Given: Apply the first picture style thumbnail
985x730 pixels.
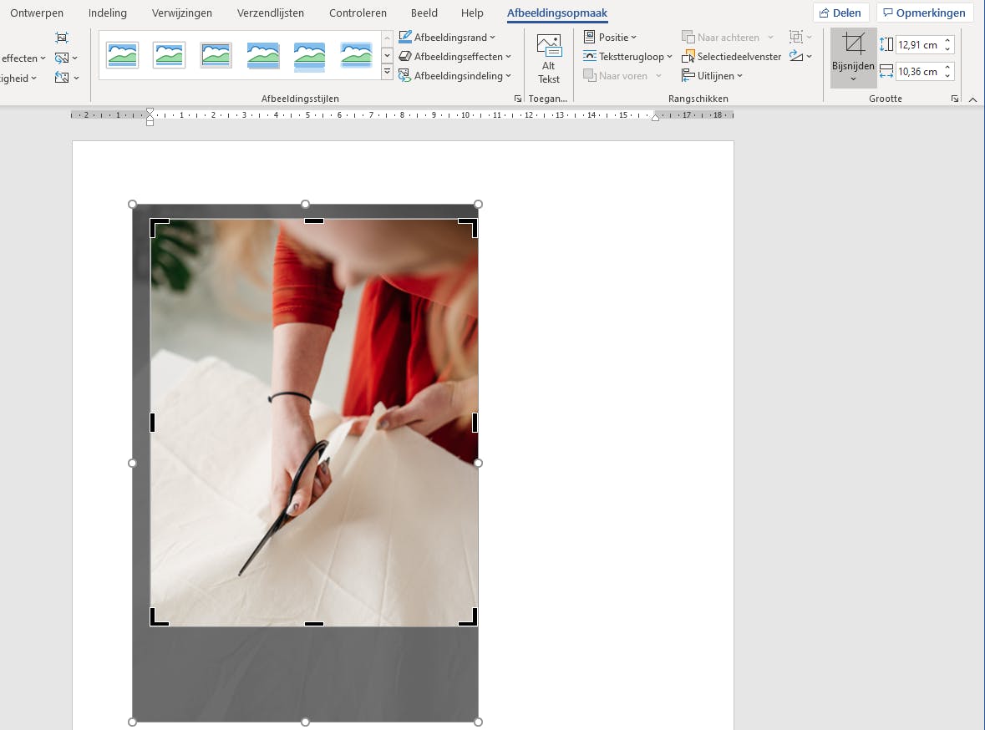Looking at the screenshot, I should coord(123,55).
